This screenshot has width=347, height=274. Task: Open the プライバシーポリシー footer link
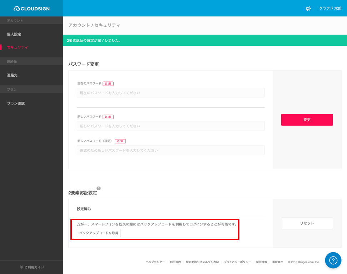(x=237, y=262)
